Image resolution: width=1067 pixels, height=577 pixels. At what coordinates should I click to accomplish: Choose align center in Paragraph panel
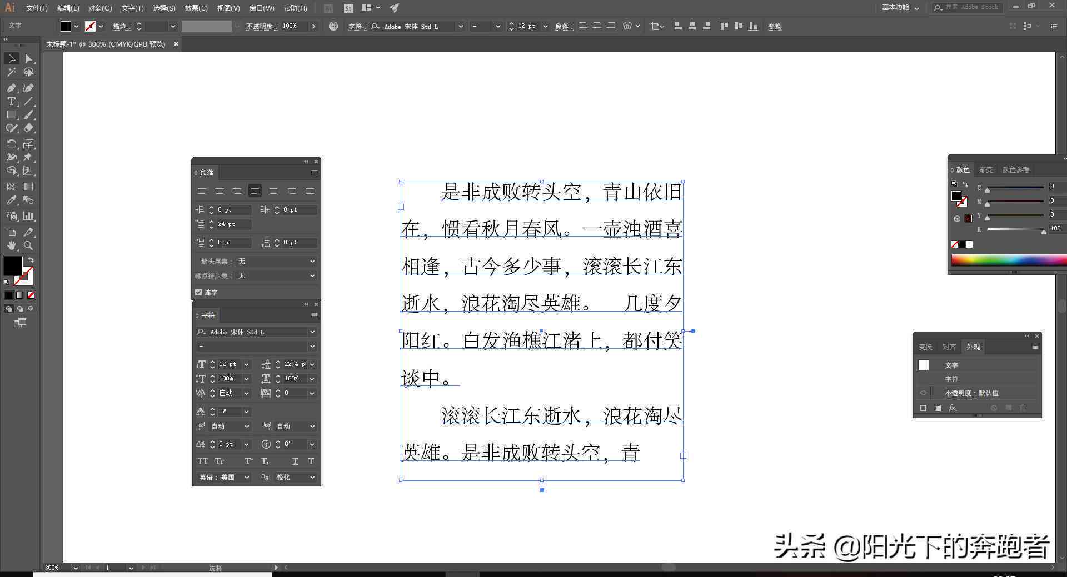[x=220, y=190]
